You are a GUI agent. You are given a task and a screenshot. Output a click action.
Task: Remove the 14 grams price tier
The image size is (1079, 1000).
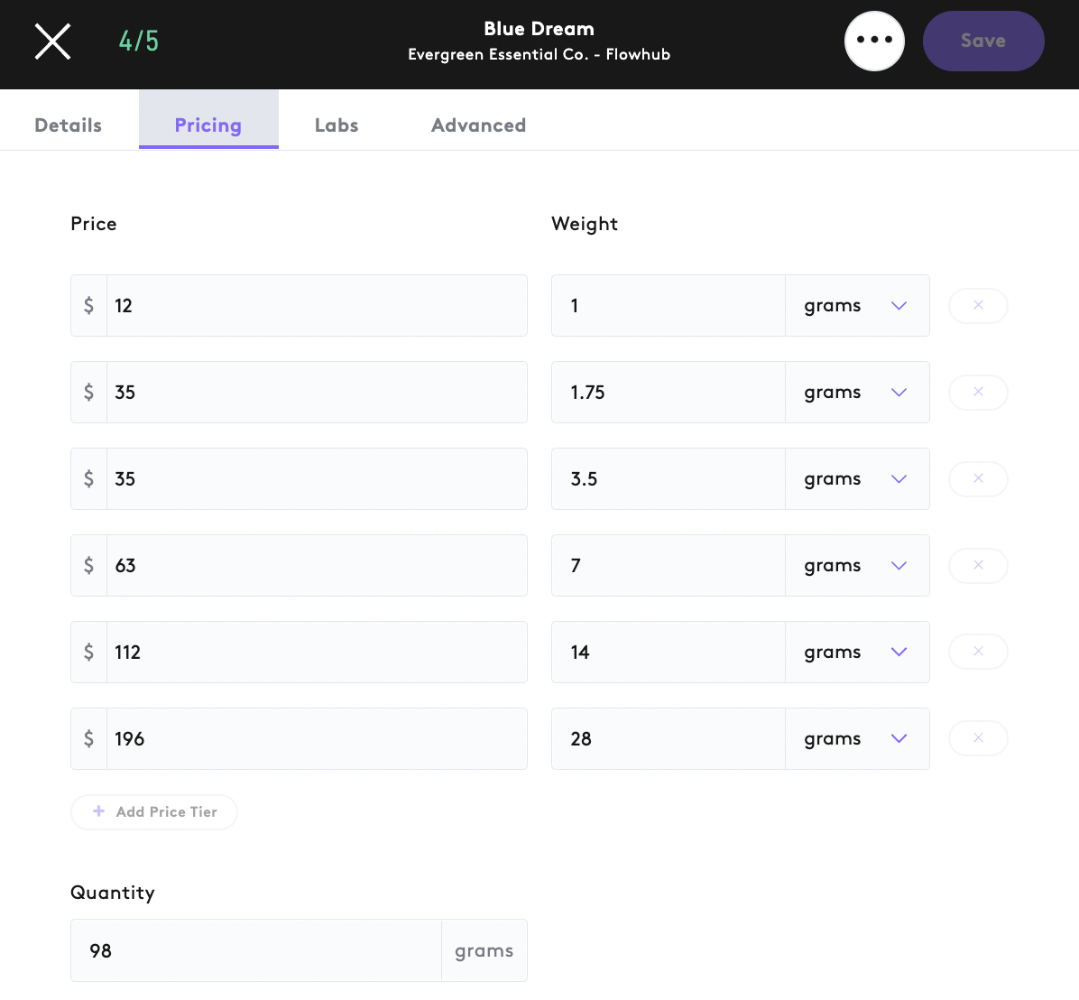coord(978,652)
